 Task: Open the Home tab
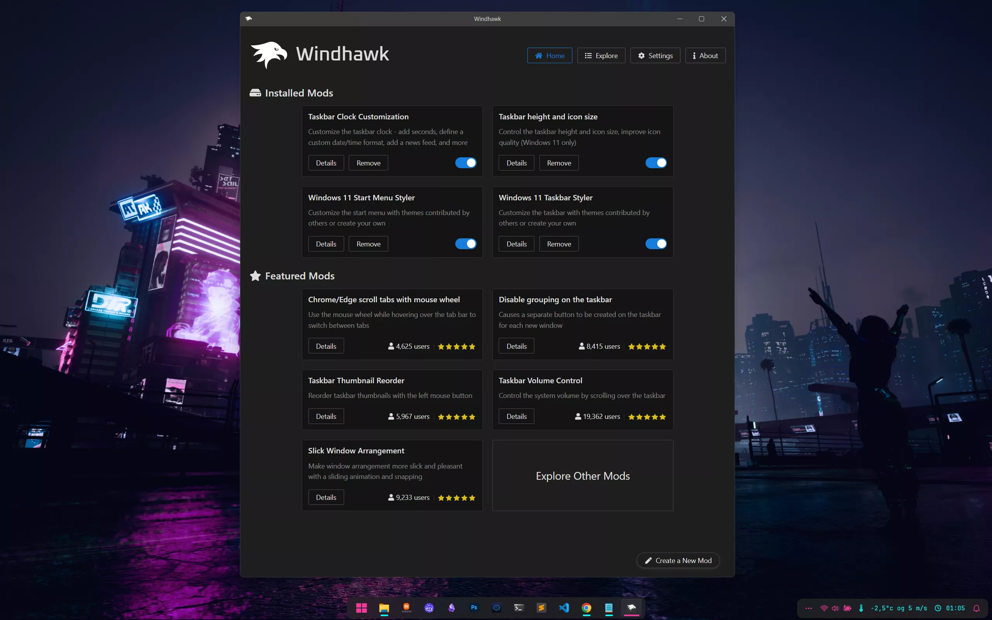[x=549, y=55]
